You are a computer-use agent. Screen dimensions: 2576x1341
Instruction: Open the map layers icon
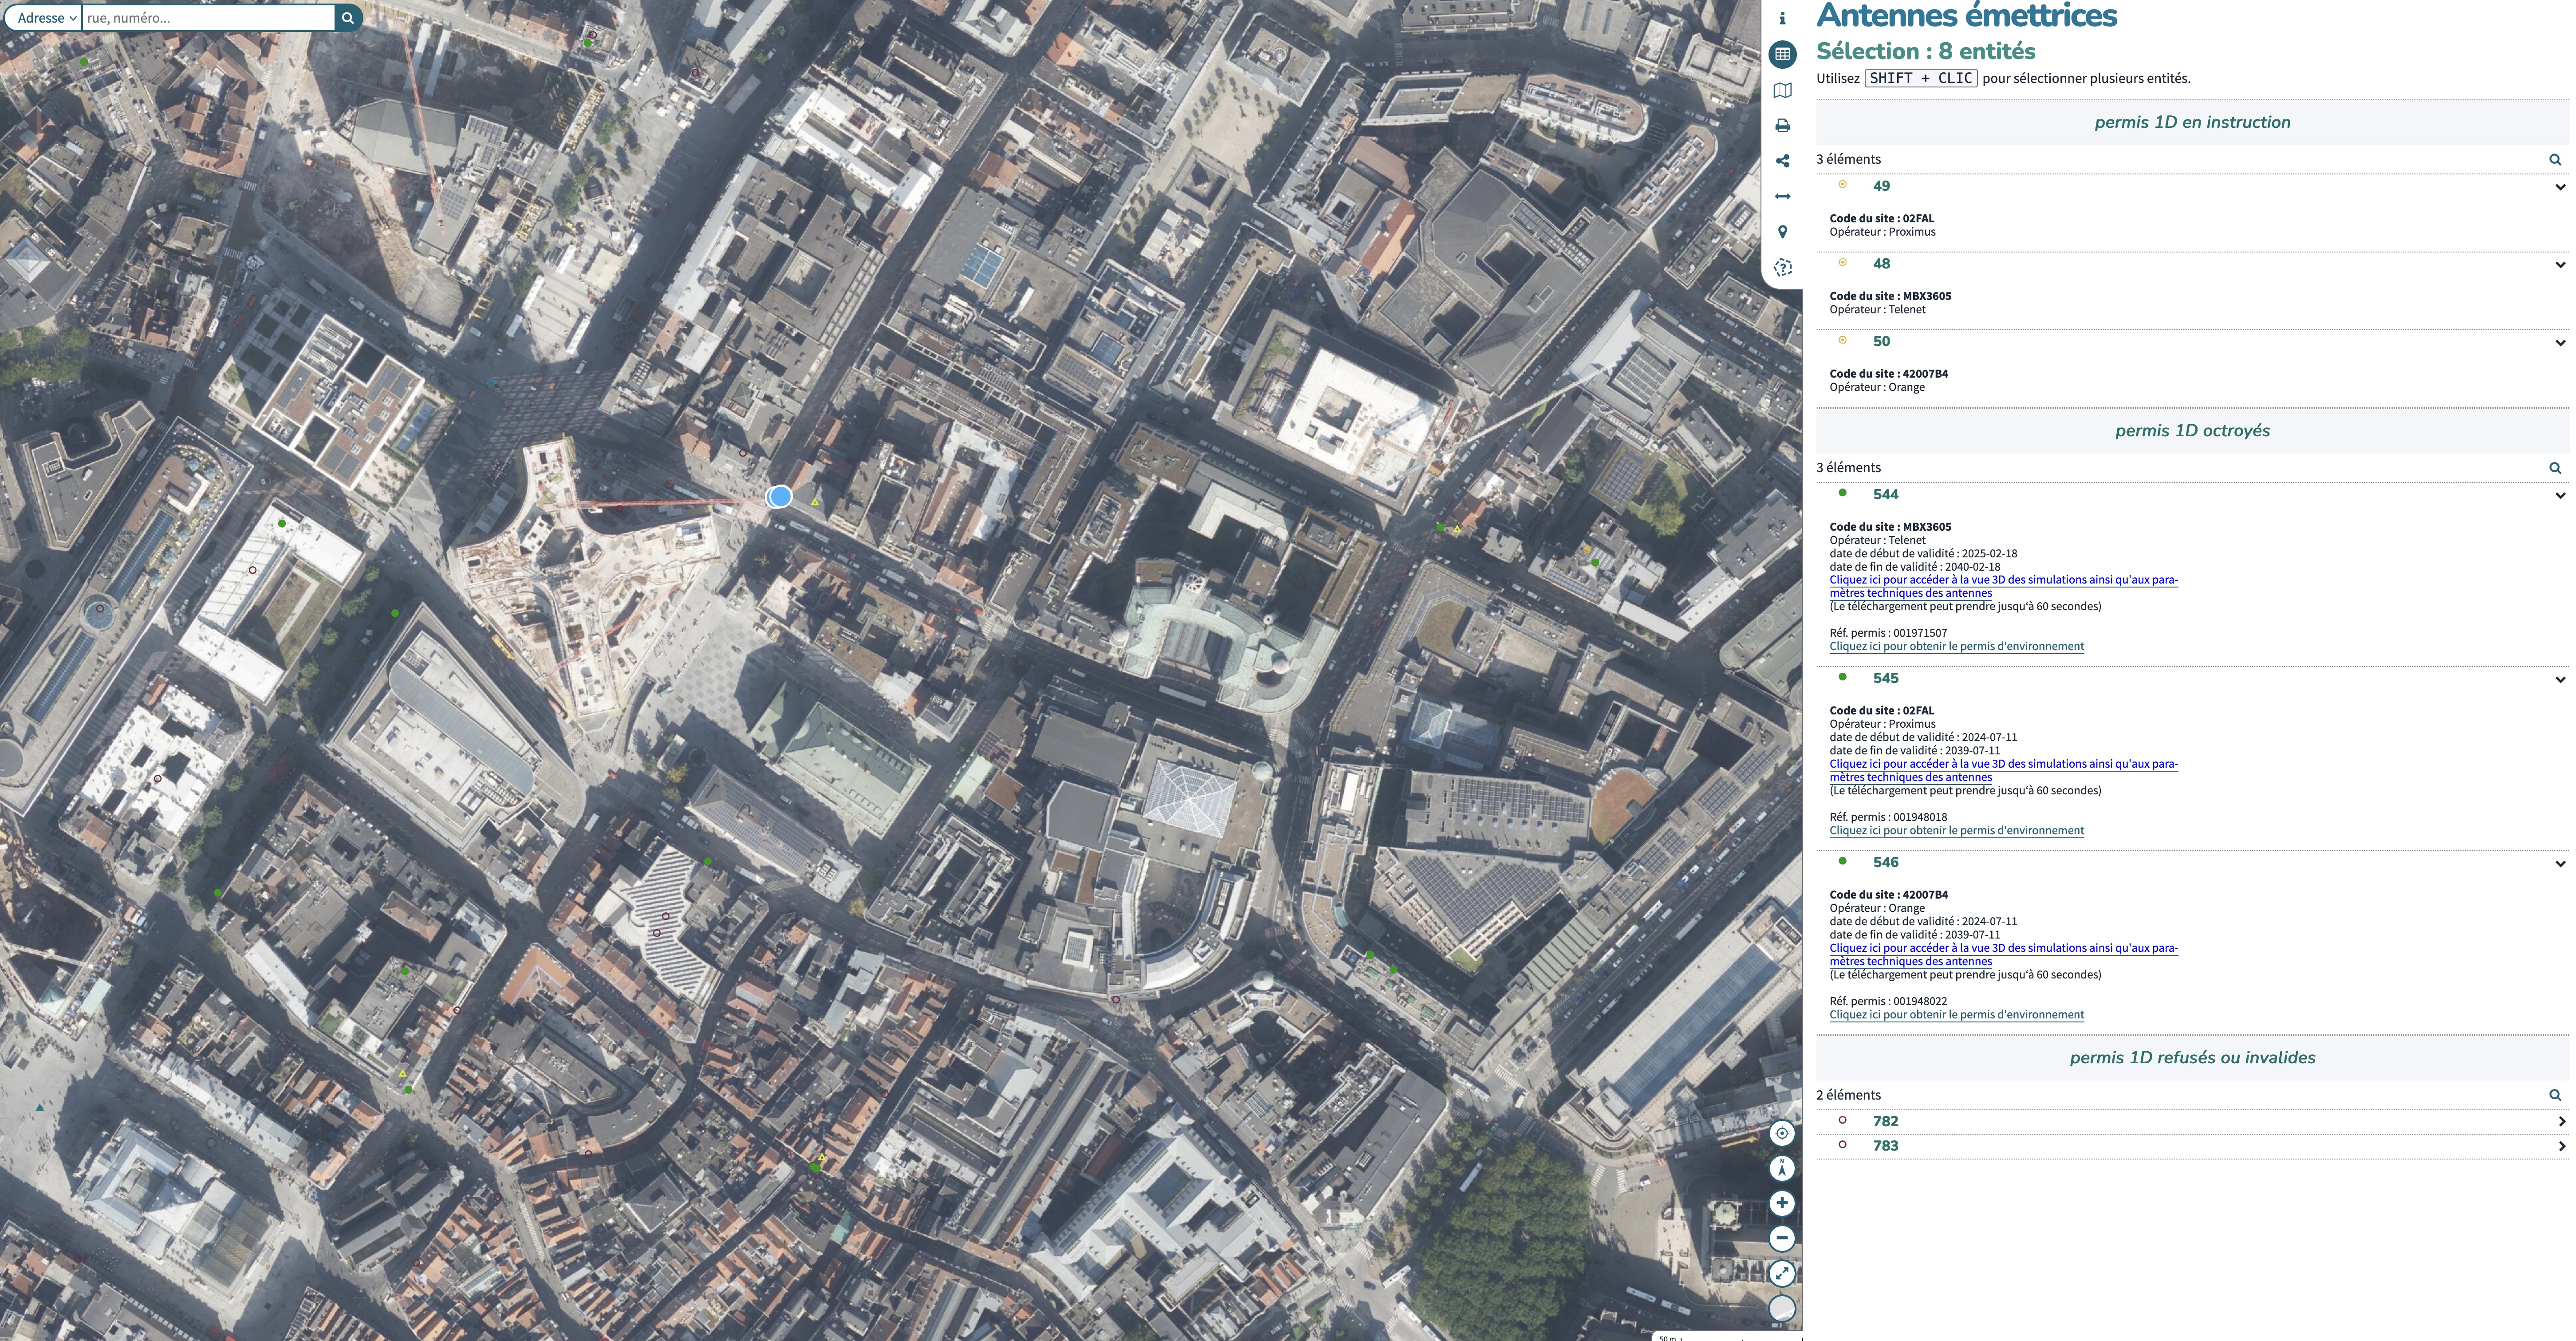[x=1782, y=90]
